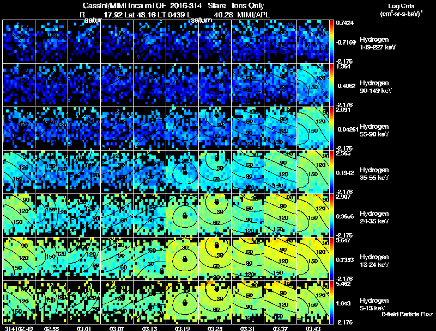
Task: Select the 13-24 keV panel in the 03:25 column
Action: coord(215,259)
